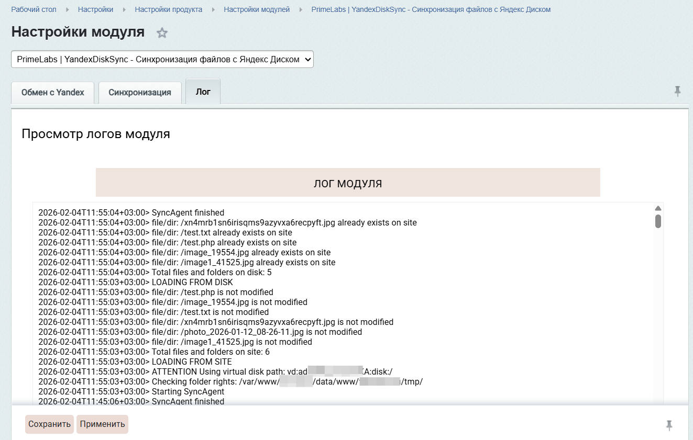Expand breadcrumb arrow after Настройки продукта
The image size is (693, 440).
click(213, 10)
